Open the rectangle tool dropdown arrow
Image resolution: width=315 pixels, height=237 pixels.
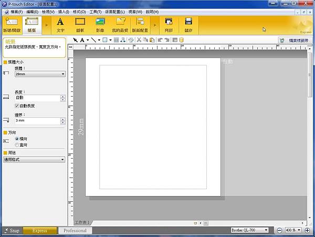click(110, 40)
